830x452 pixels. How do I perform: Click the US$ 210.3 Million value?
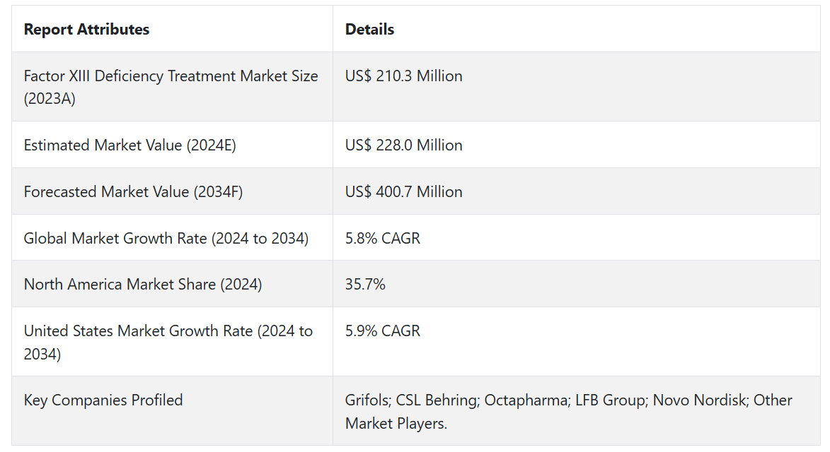(403, 76)
